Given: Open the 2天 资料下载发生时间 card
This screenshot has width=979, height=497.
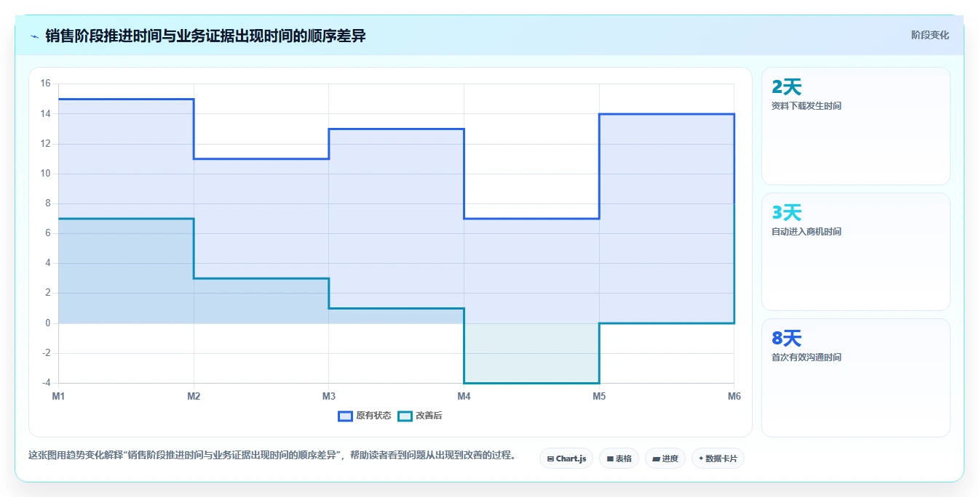Looking at the screenshot, I should 856,126.
